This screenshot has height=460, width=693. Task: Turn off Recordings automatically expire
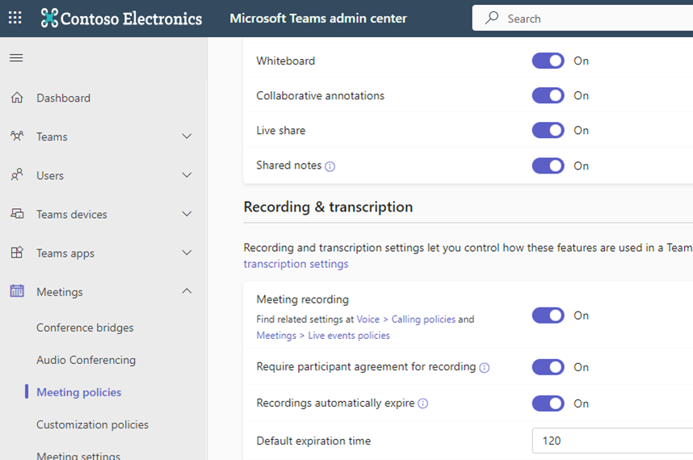point(548,403)
